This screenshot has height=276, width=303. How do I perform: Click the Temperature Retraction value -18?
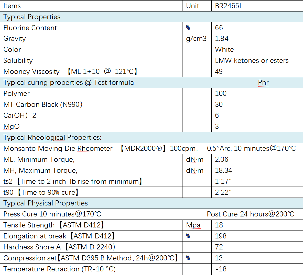pos(221,269)
